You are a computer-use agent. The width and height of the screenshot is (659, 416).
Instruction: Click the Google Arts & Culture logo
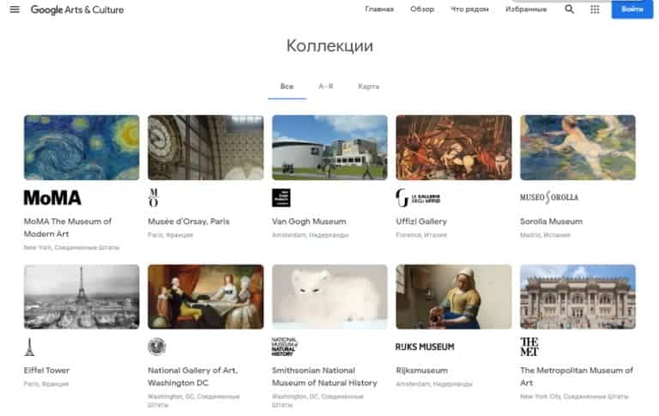tap(77, 9)
